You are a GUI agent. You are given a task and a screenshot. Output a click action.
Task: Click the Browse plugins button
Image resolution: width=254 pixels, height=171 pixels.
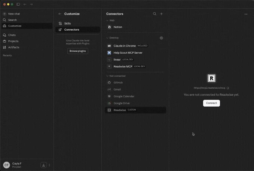coord(78,51)
